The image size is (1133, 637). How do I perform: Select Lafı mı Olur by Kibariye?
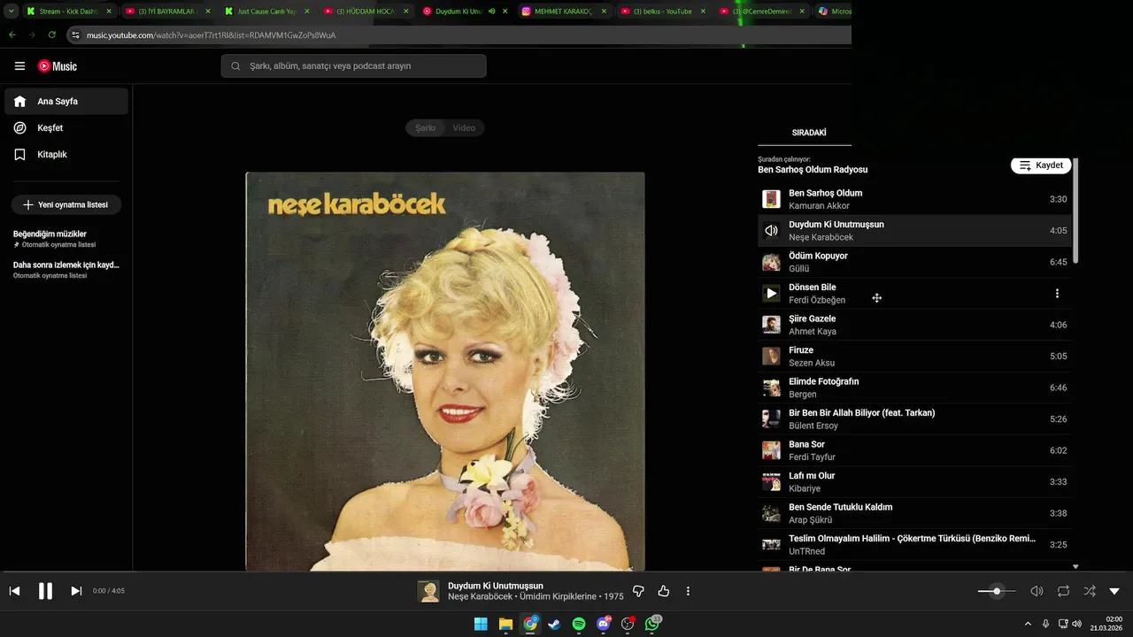click(914, 482)
